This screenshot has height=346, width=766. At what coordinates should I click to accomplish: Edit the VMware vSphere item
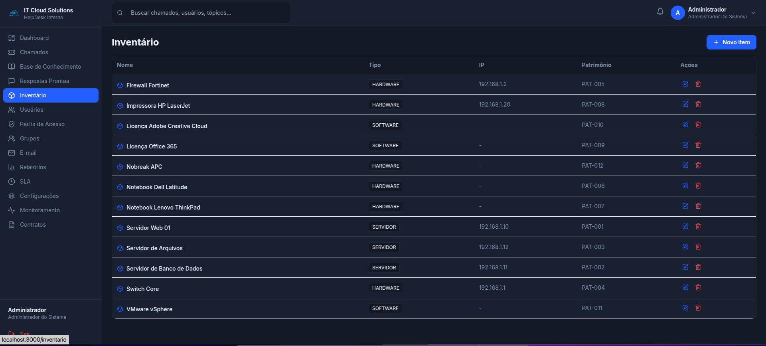(x=685, y=308)
